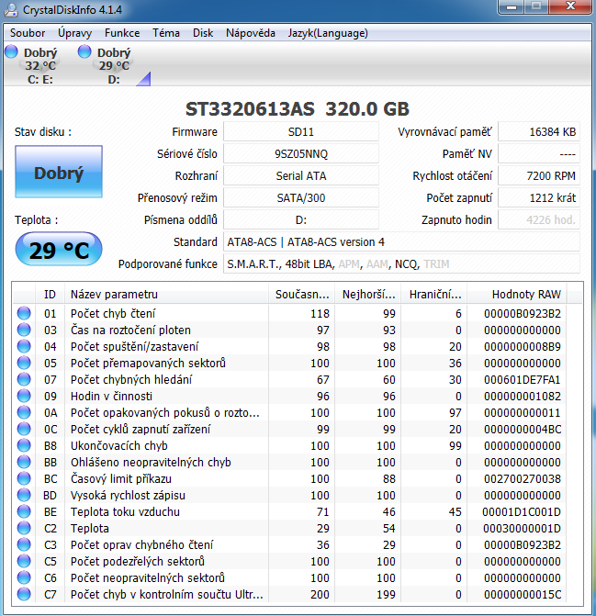The width and height of the screenshot is (596, 616).
Task: Click the Rozhraní field Serial ATA
Action: [x=301, y=175]
